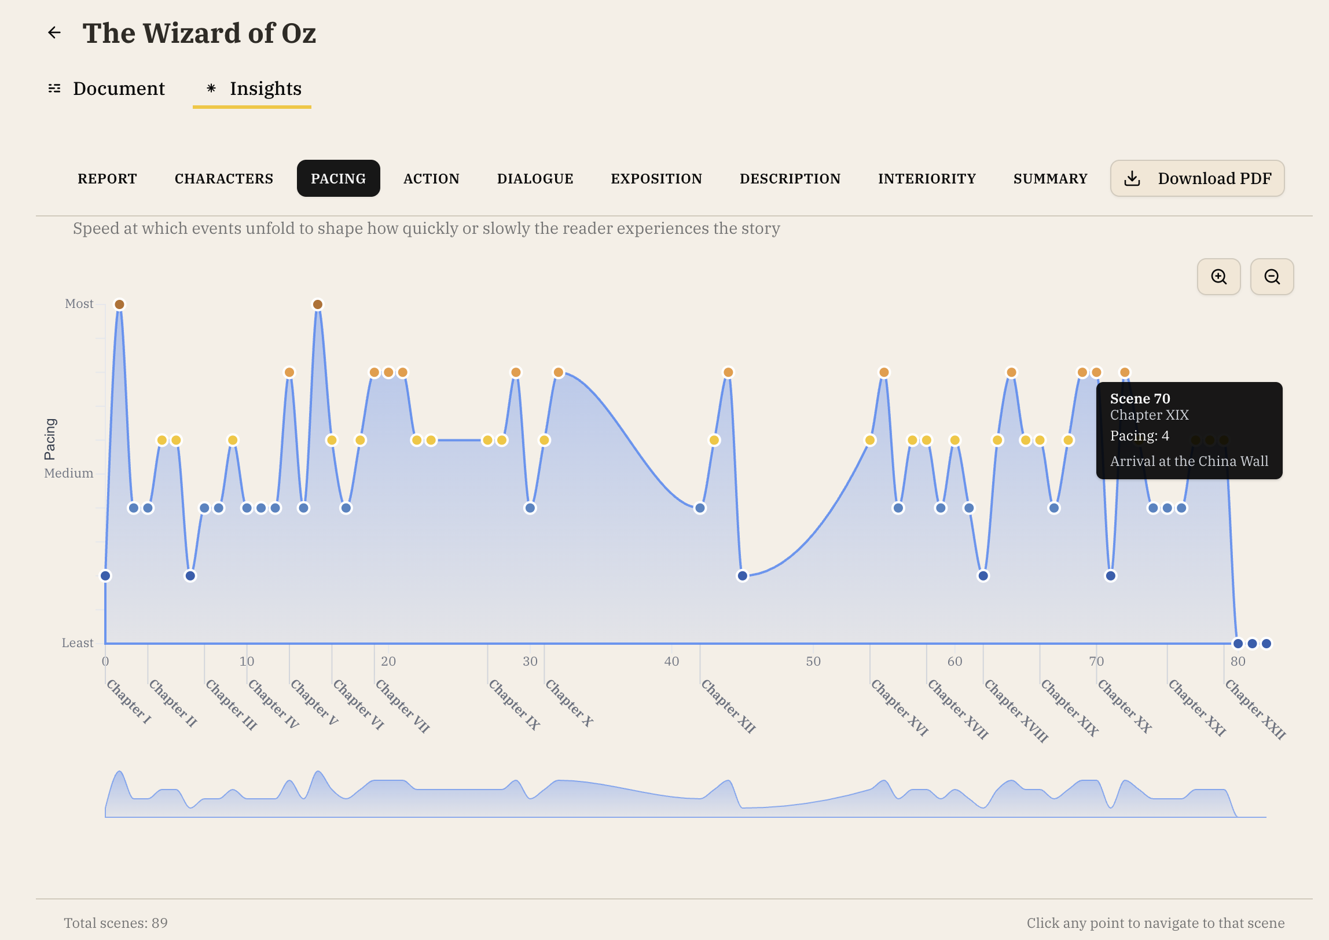Click the asterisk icon beside Insights
1329x940 pixels.
tap(211, 89)
